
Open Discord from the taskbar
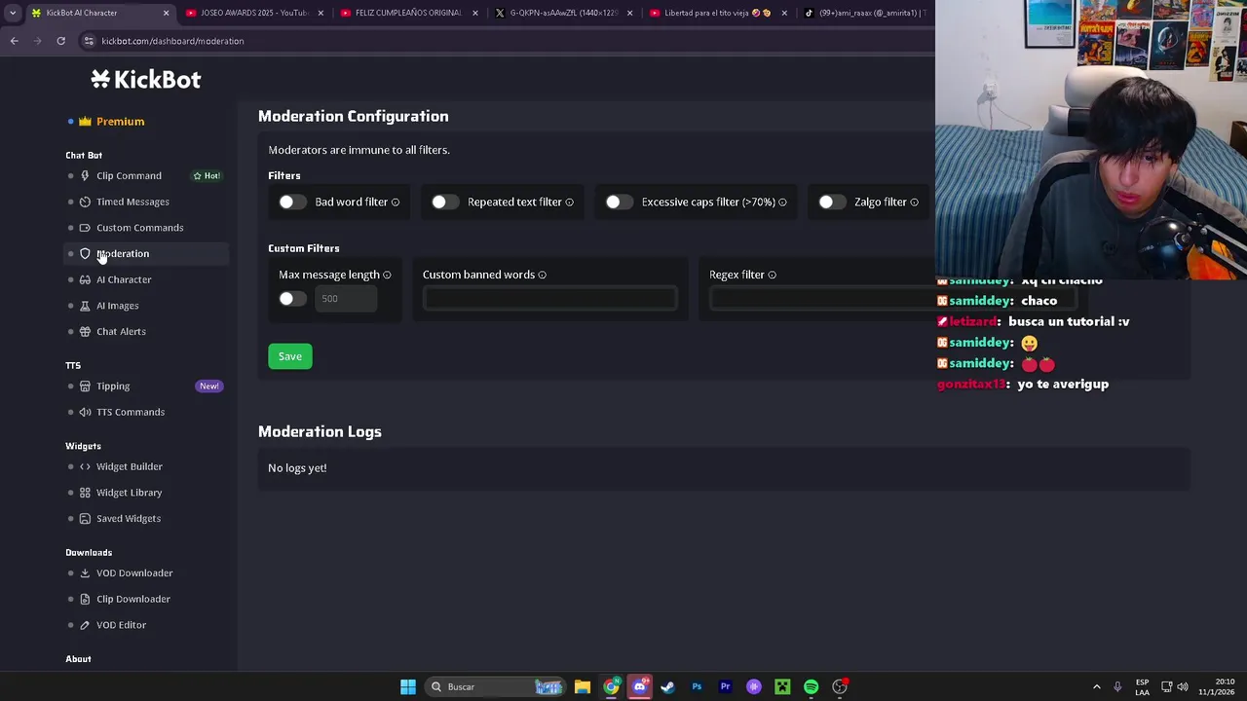tap(639, 687)
